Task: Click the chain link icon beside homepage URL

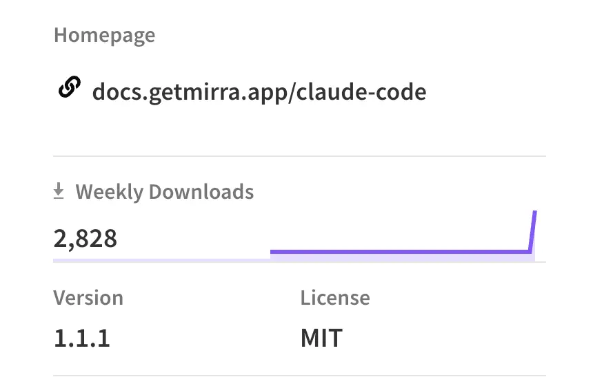Action: [x=69, y=89]
